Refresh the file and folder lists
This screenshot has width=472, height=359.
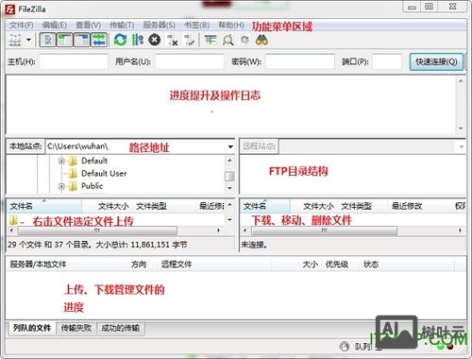coord(120,40)
